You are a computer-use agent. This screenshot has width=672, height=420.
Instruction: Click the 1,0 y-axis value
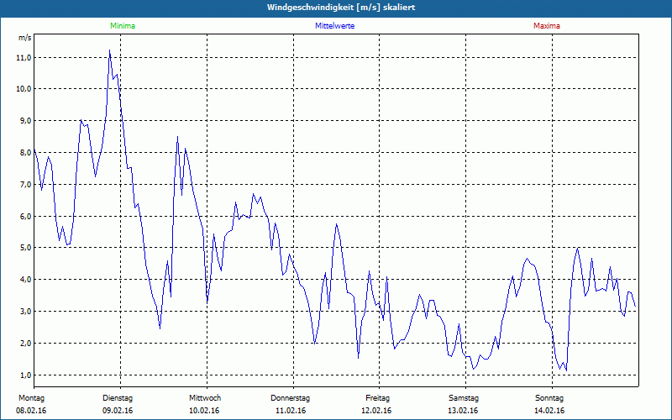25,375
